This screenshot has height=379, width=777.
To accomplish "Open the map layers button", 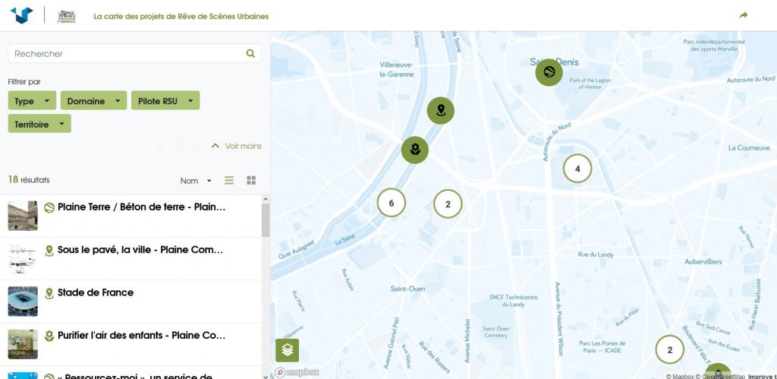I will coord(288,350).
